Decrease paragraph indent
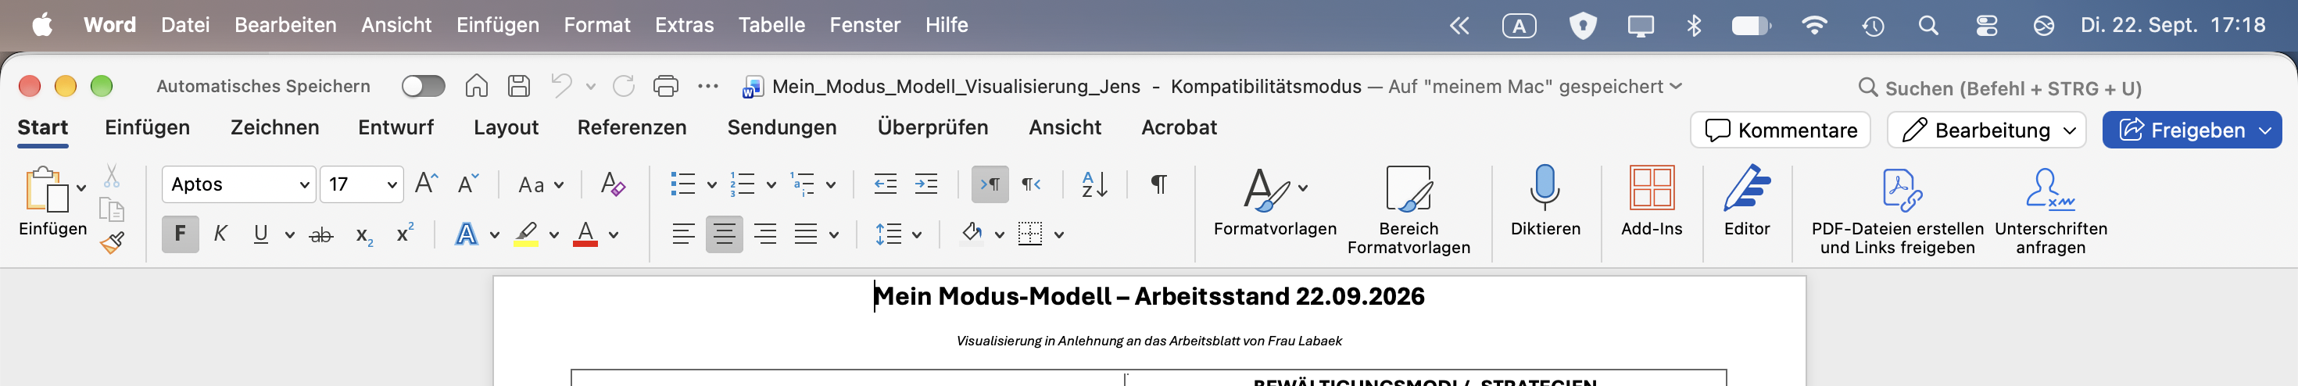This screenshot has height=386, width=2298. pyautogui.click(x=885, y=184)
